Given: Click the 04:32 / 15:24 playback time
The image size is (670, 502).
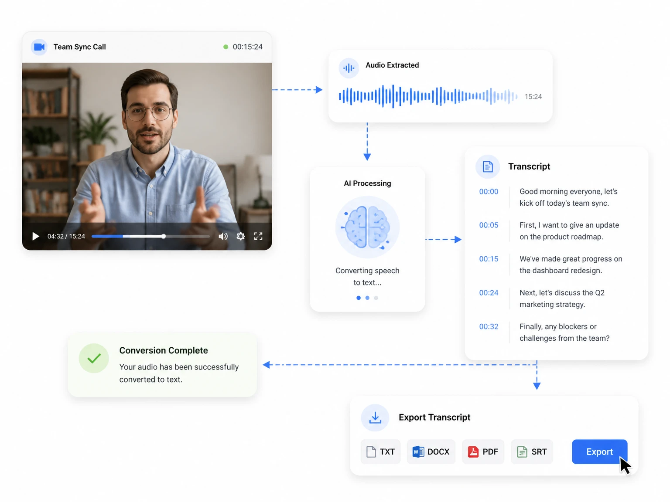Looking at the screenshot, I should 66,236.
